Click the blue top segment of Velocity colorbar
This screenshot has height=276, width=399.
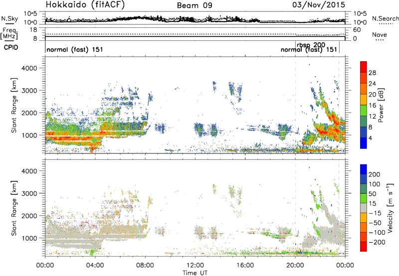pyautogui.click(x=364, y=169)
